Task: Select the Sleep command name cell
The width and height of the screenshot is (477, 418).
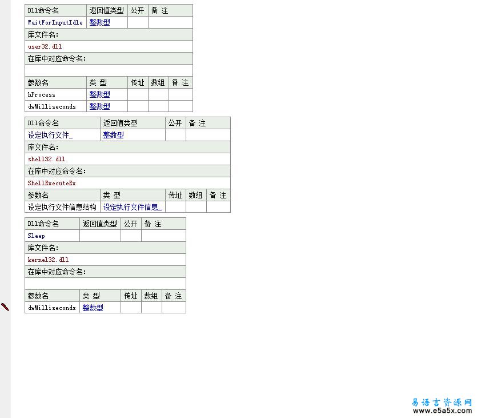Action: pyautogui.click(x=35, y=236)
